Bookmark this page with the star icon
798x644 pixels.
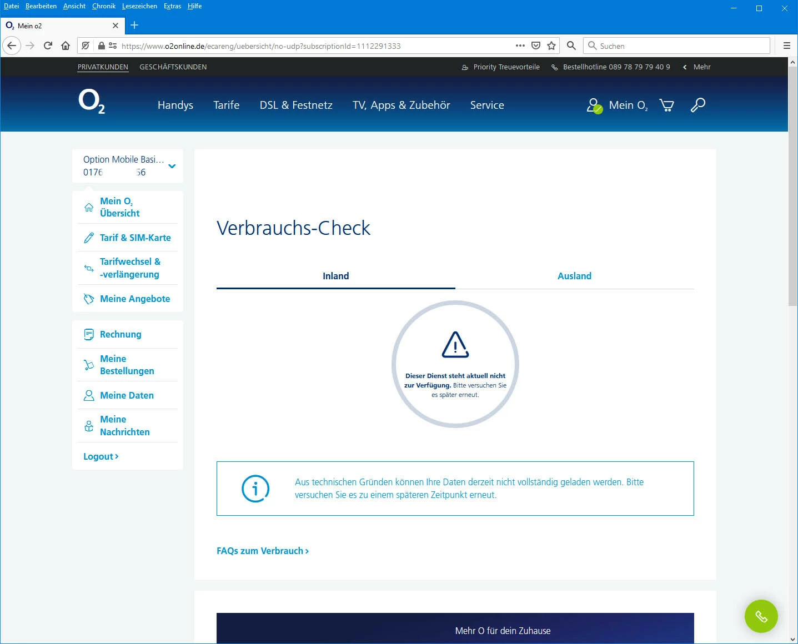[551, 46]
